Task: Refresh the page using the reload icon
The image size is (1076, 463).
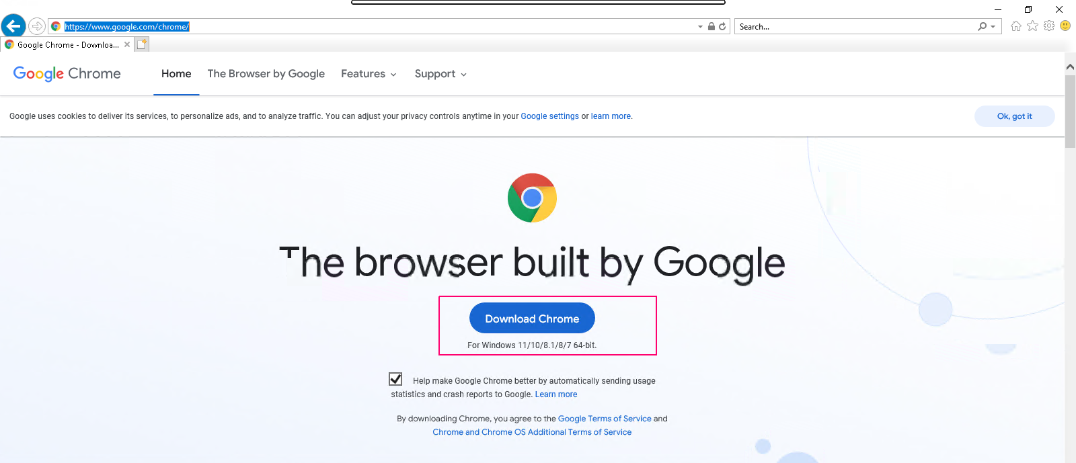Action: point(722,26)
